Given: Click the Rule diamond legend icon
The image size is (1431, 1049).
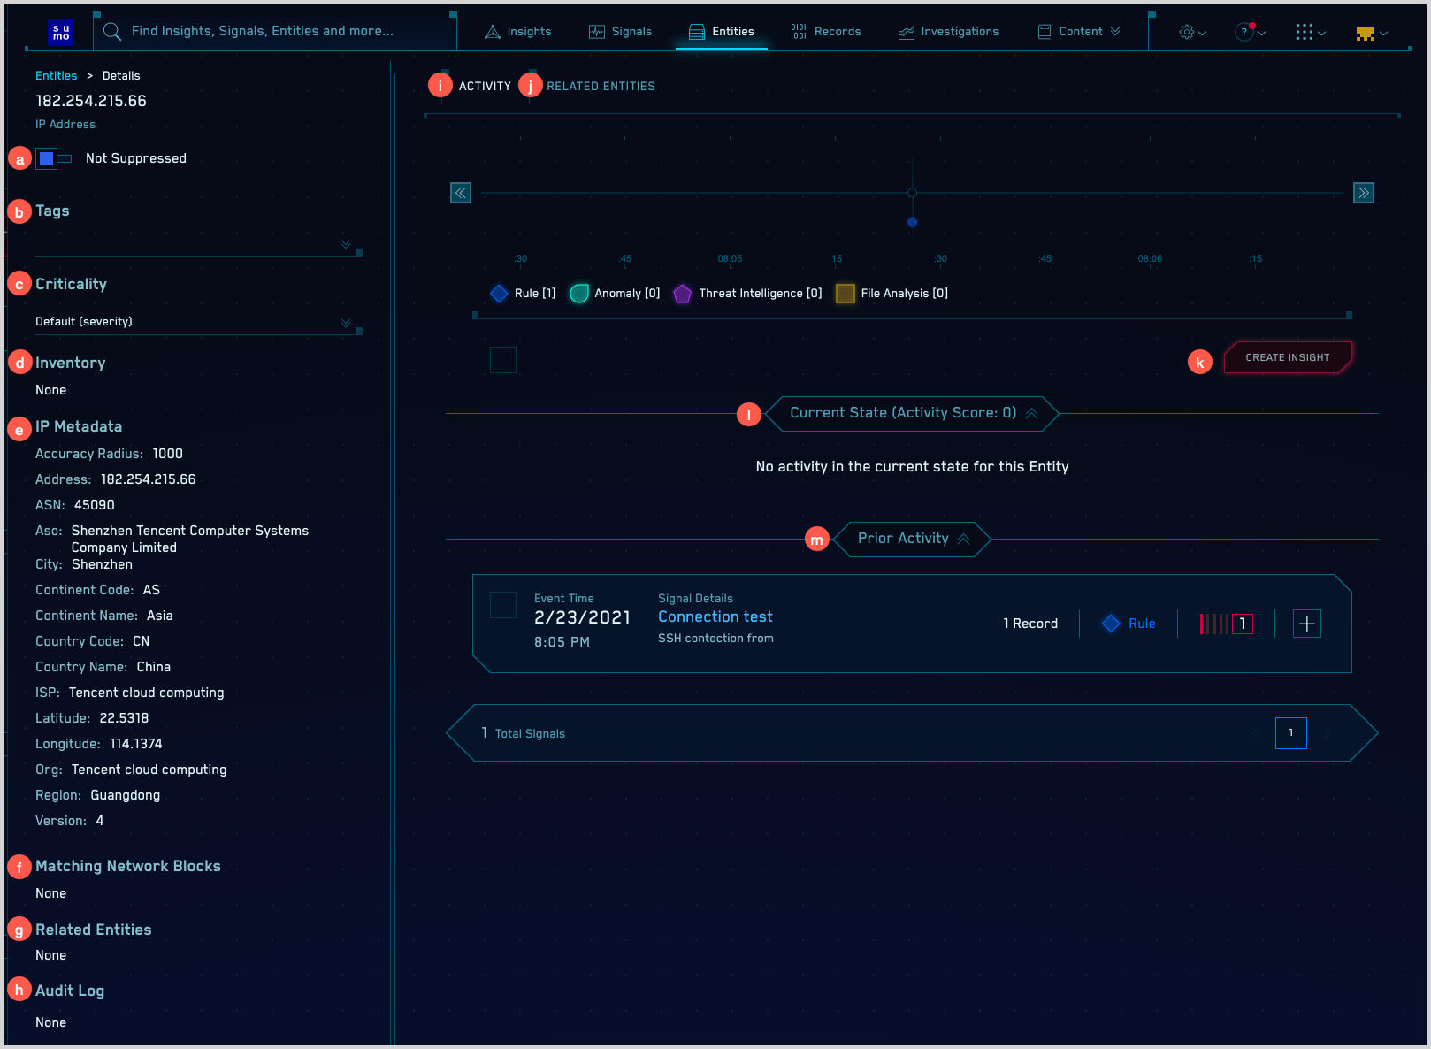Looking at the screenshot, I should [499, 293].
